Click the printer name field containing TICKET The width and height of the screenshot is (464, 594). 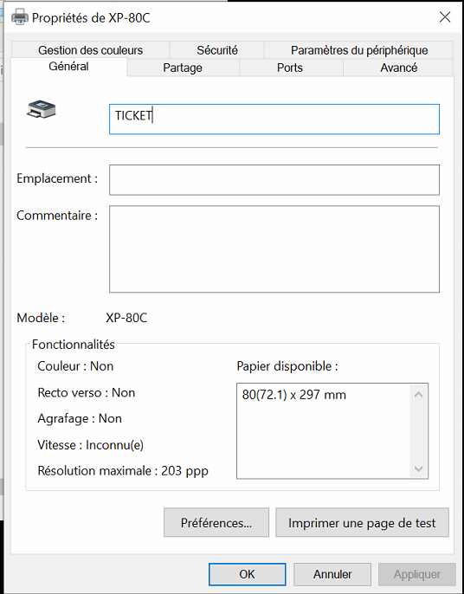pos(274,119)
